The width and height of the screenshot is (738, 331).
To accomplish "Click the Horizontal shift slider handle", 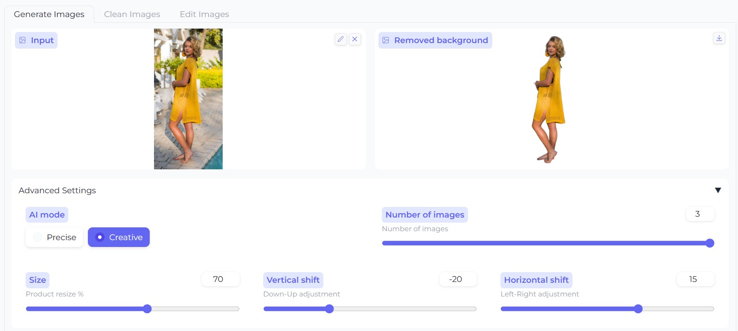I will pyautogui.click(x=638, y=309).
